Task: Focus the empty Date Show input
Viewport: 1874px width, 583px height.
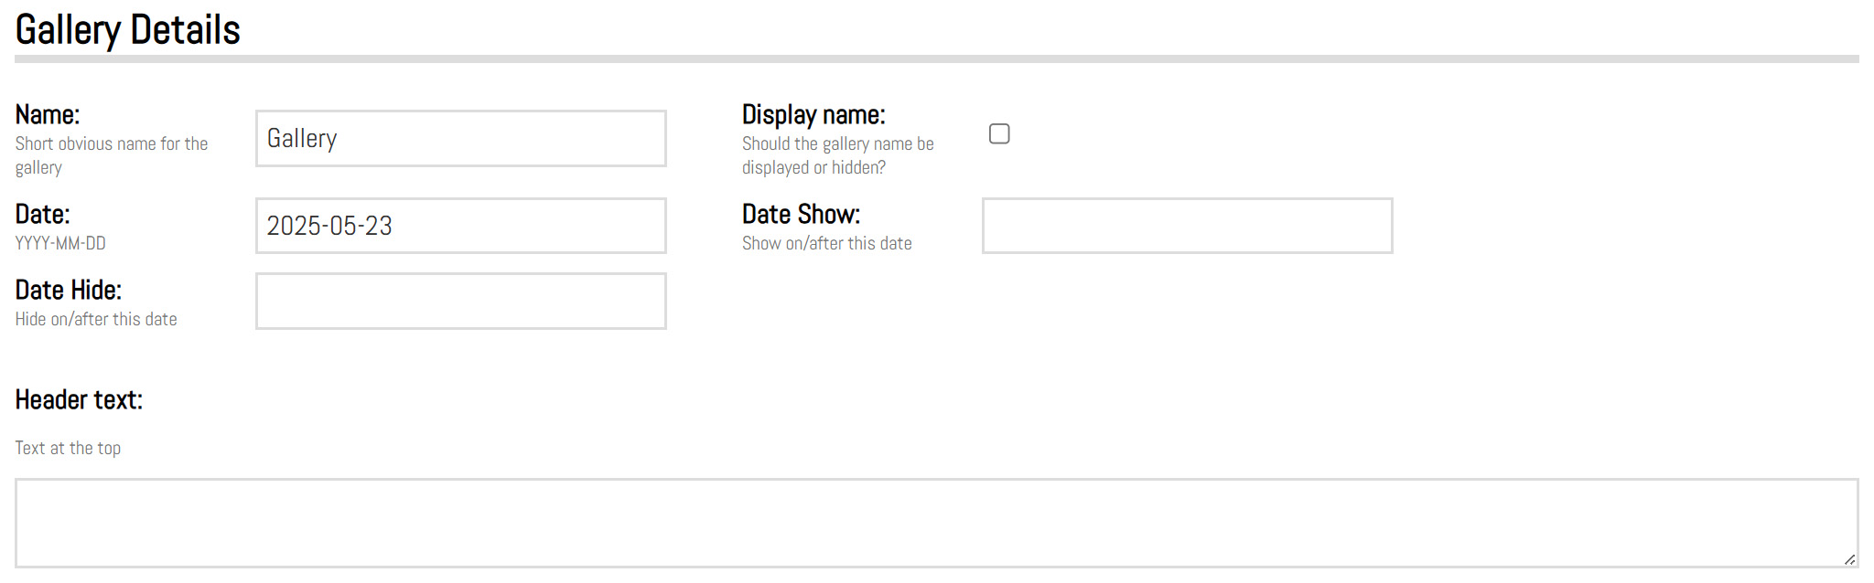Action: point(1187,226)
